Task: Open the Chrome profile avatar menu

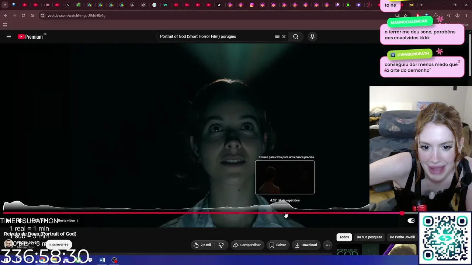Action: 458,15
